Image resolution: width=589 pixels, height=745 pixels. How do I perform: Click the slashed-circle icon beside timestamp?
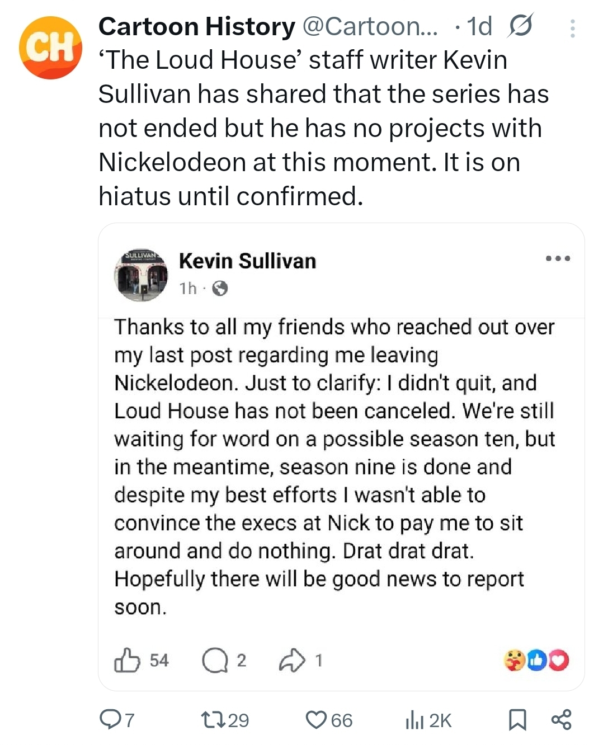coord(520,26)
